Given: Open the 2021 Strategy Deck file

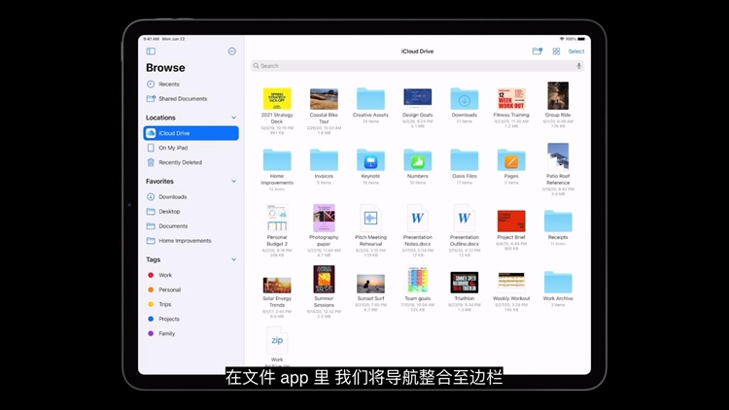Looking at the screenshot, I should click(x=277, y=99).
